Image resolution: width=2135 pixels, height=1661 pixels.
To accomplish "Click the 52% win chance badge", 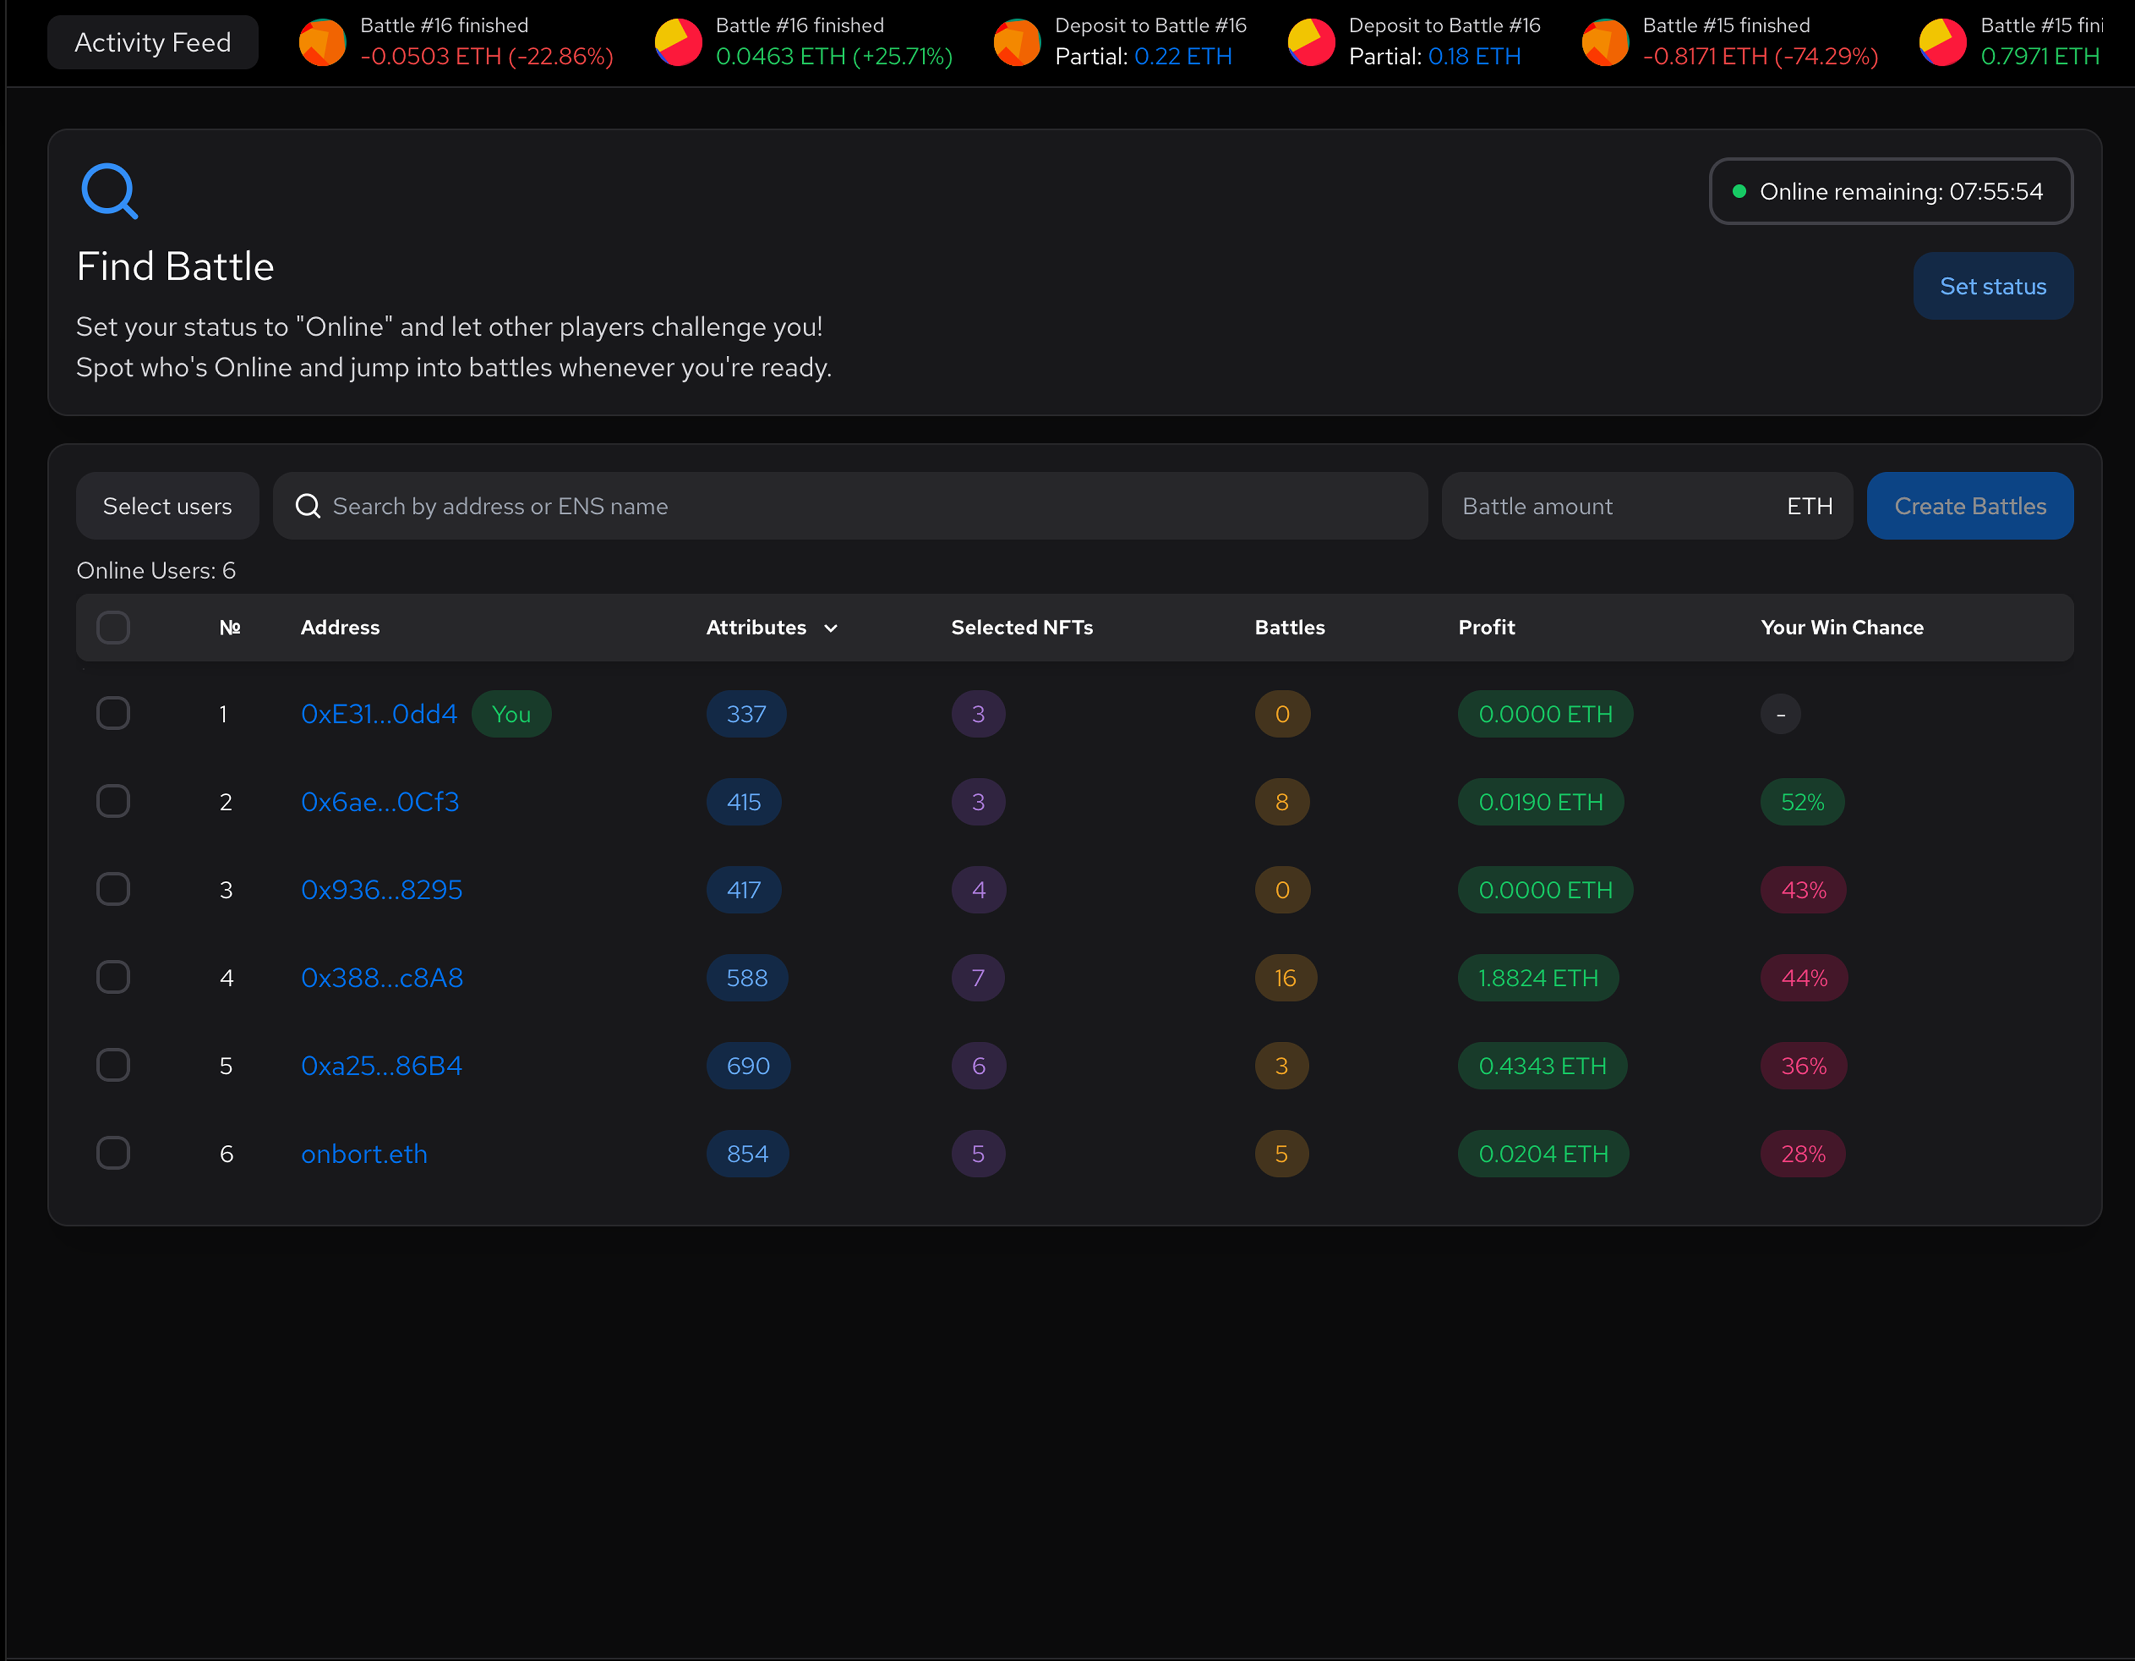I will pyautogui.click(x=1802, y=803).
